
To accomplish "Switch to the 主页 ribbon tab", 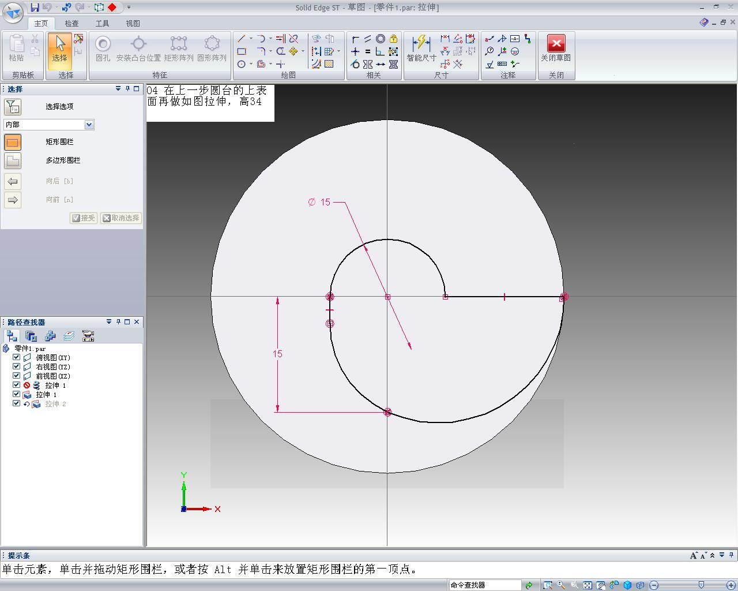I will (x=41, y=24).
